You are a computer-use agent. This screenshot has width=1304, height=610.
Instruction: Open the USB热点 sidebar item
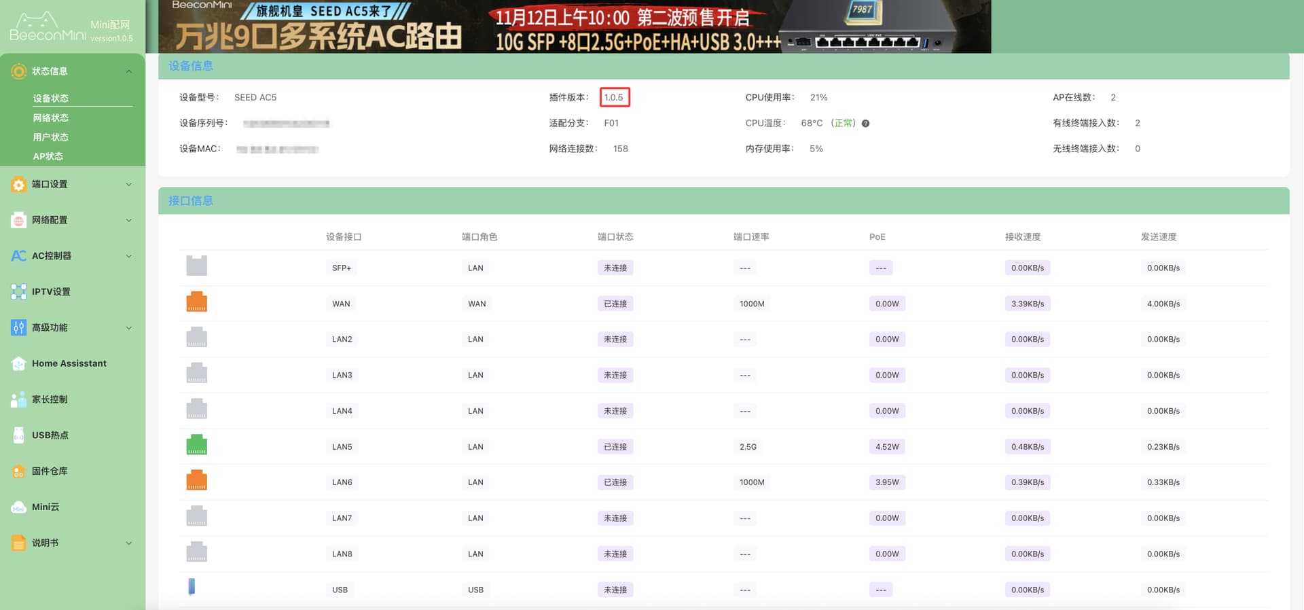pyautogui.click(x=50, y=435)
